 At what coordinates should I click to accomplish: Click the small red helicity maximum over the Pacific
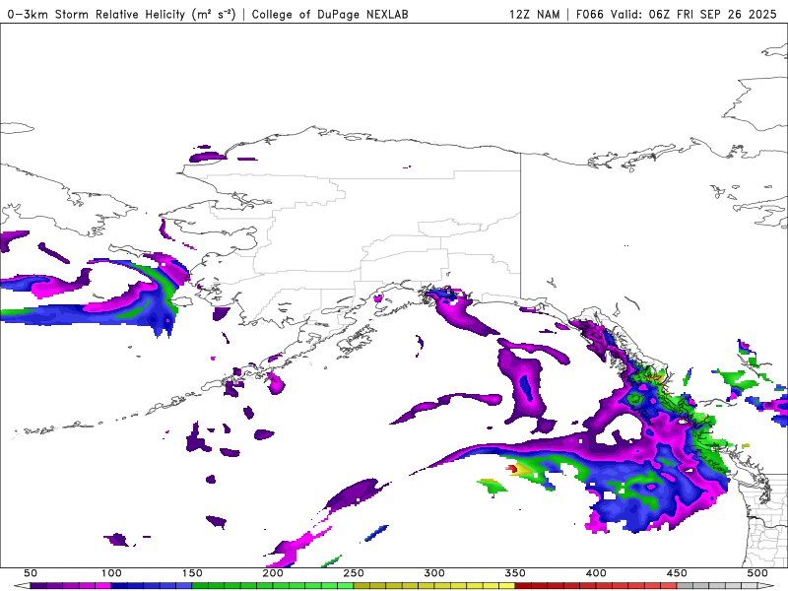click(x=511, y=469)
